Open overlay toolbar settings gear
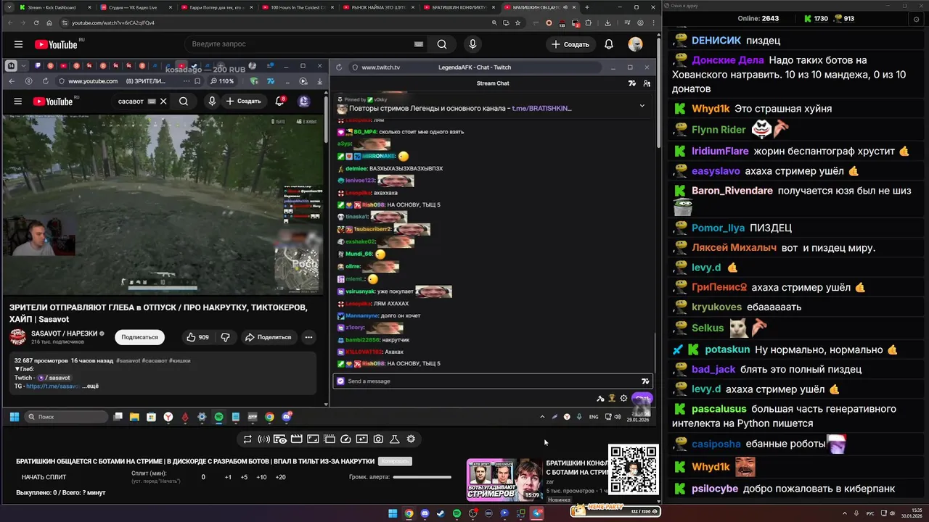Image resolution: width=929 pixels, height=522 pixels. (x=411, y=439)
